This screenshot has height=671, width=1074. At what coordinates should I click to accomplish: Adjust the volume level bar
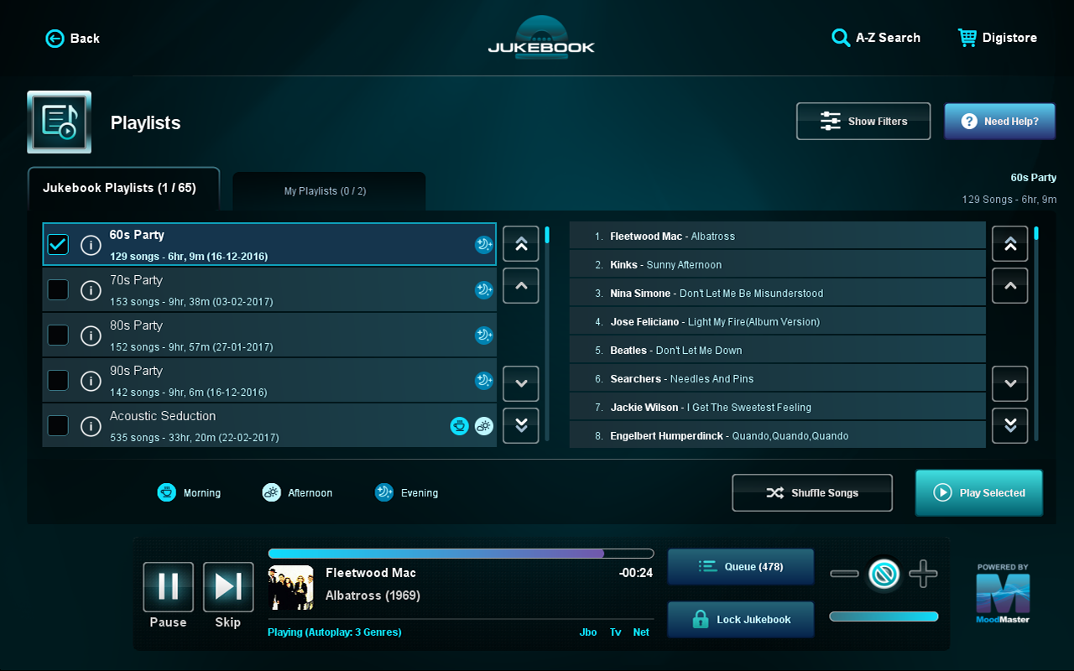pos(884,616)
